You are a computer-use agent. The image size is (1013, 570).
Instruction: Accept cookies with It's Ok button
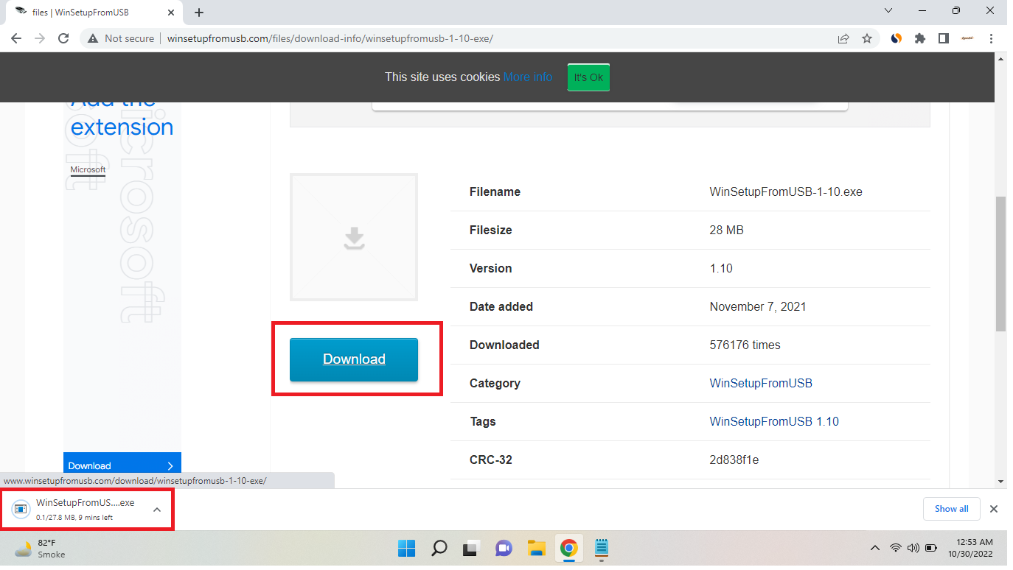point(588,77)
